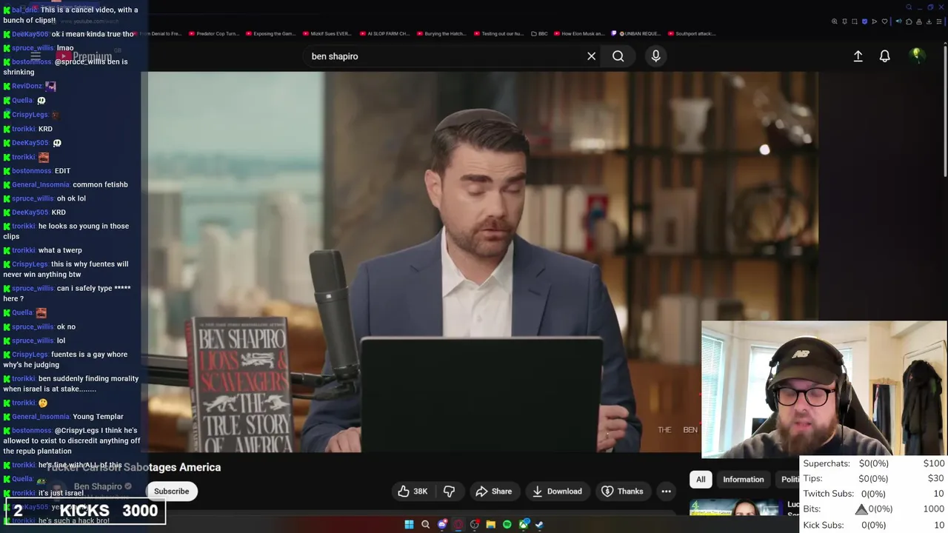Click chat message 'common fetishb'

click(x=101, y=184)
